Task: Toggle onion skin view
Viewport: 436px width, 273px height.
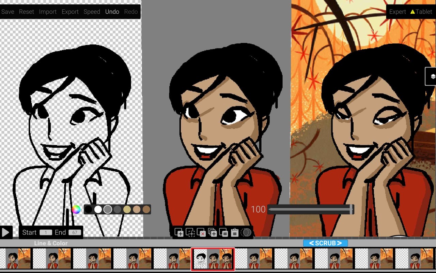Action: coord(246,233)
